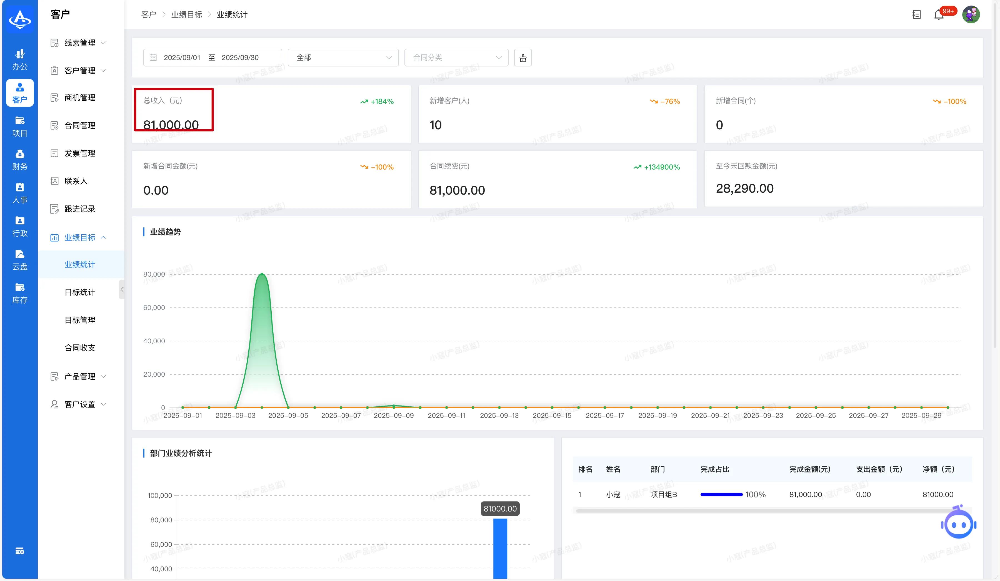Click the notebook icon in the header
The height and width of the screenshot is (581, 1000).
click(x=916, y=15)
